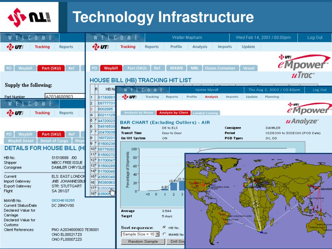Open the Sample Size = 10 dropdown

[x=140, y=234]
